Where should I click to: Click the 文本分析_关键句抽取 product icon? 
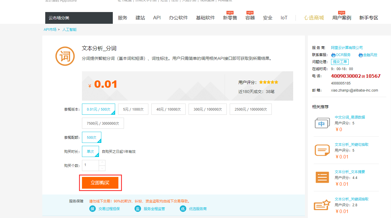(x=322, y=151)
